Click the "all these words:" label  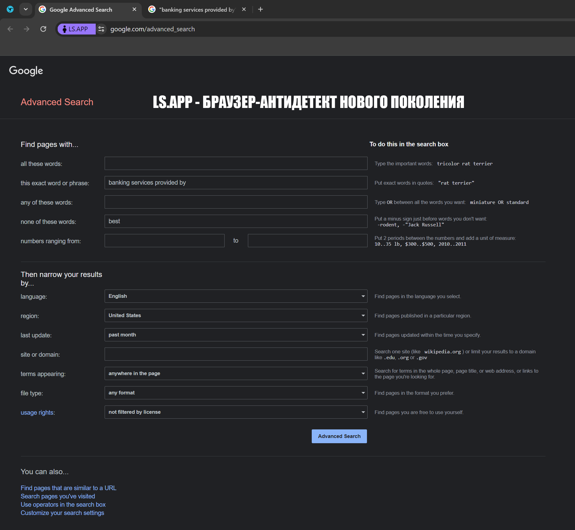41,164
